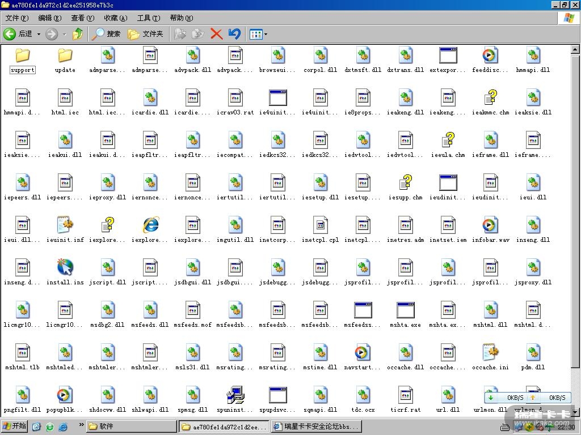The image size is (581, 435).
Task: Select the jsproxy.dll file
Action: [x=533, y=272]
